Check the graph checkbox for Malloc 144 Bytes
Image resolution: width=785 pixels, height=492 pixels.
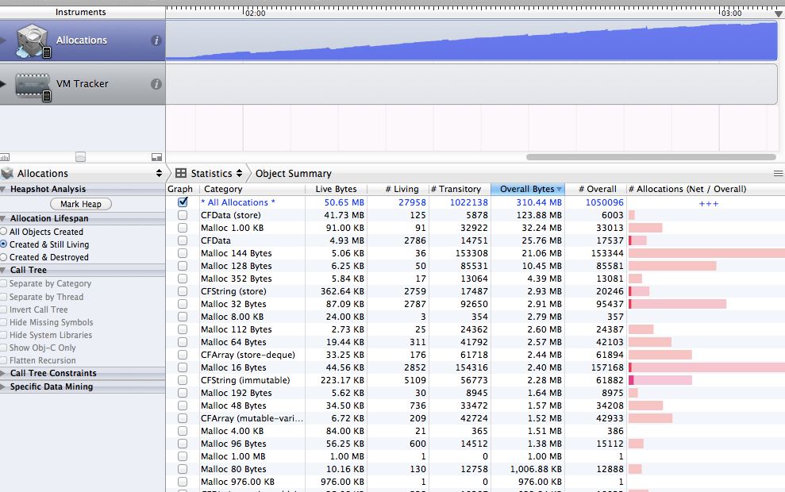183,253
